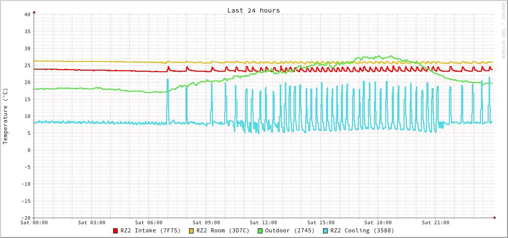Select the RZ2 Cooling (3588) legend label
Screen dimensions: 508x238
362,230
